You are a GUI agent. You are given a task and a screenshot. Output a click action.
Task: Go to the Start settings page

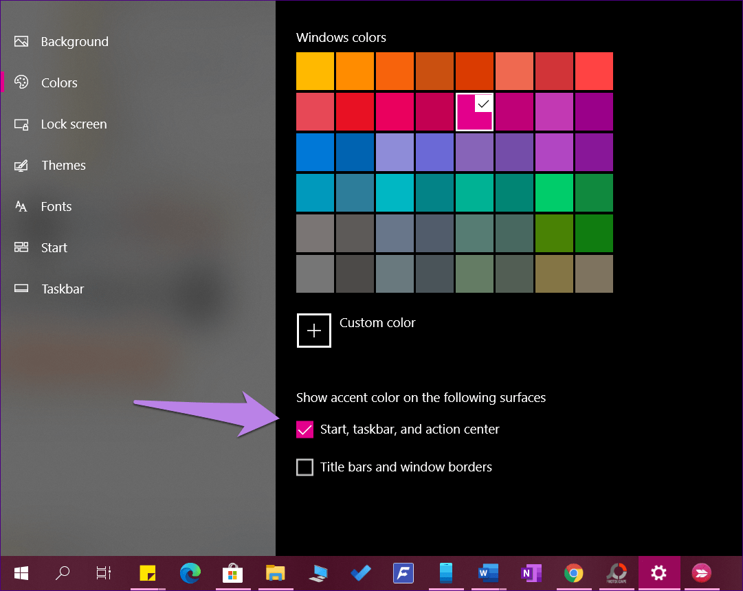pyautogui.click(x=54, y=248)
